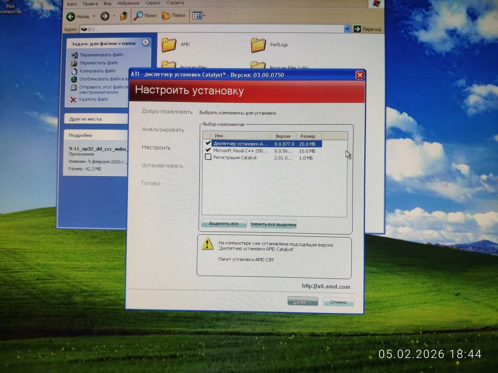Expand the address bar dropdown list
Viewport: 498px width, 373px height.
click(347, 29)
